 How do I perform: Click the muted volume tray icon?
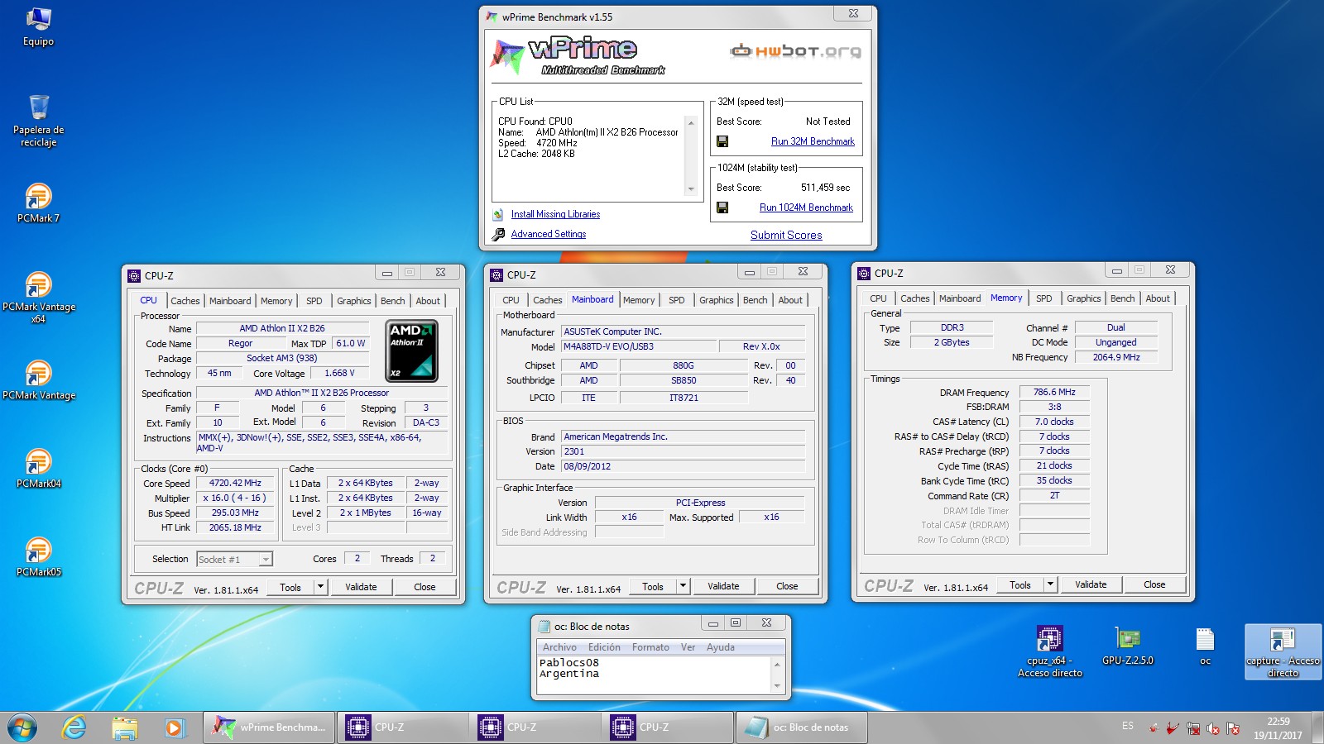pos(1213,728)
